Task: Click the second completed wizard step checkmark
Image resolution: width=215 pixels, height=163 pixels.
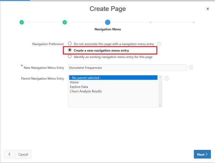Action: pyautogui.click(x=65, y=22)
